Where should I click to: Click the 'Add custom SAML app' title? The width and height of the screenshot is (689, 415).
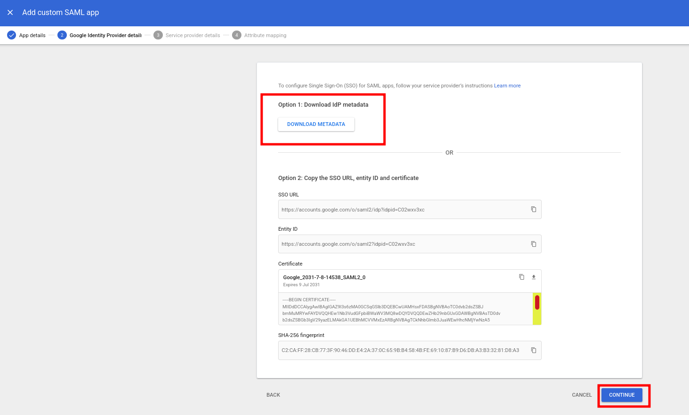pos(61,13)
